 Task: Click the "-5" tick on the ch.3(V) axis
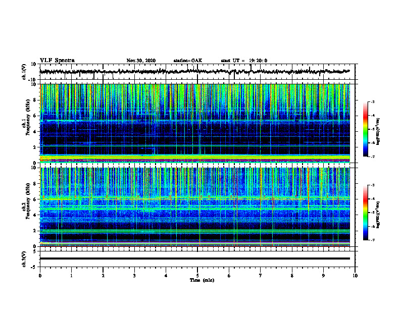(34, 267)
